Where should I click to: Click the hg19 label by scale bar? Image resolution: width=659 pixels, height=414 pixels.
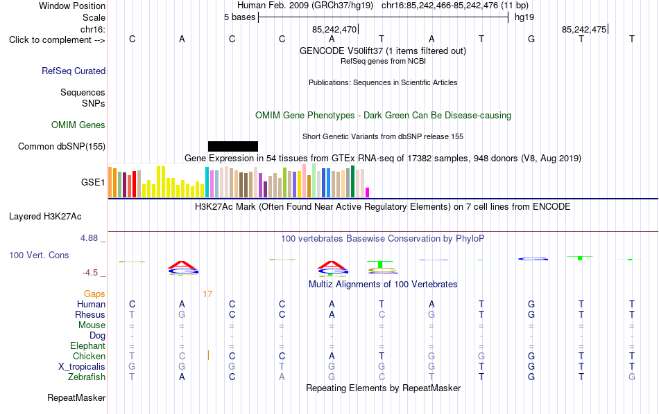[524, 17]
